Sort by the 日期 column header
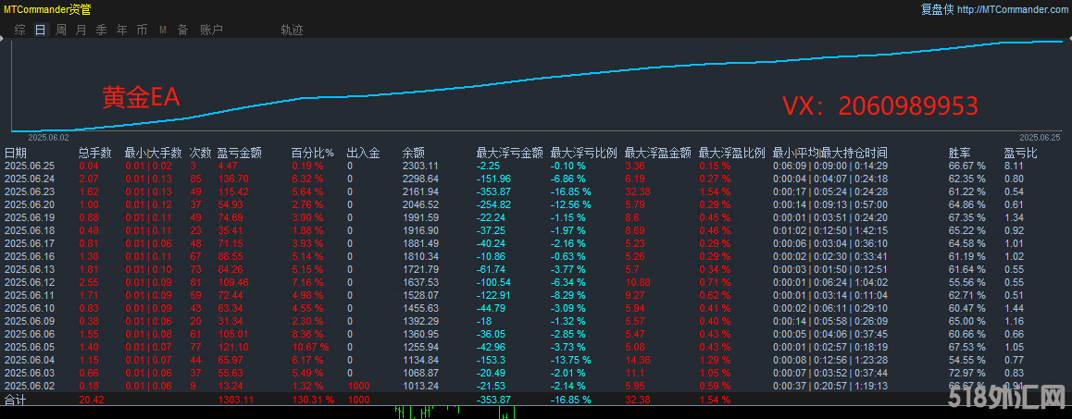This screenshot has width=1072, height=419. (17, 154)
